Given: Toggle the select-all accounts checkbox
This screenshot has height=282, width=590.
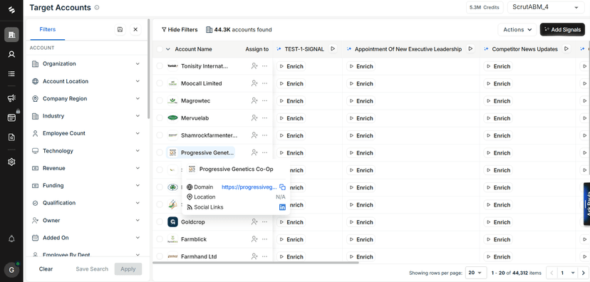Looking at the screenshot, I should tap(160, 49).
